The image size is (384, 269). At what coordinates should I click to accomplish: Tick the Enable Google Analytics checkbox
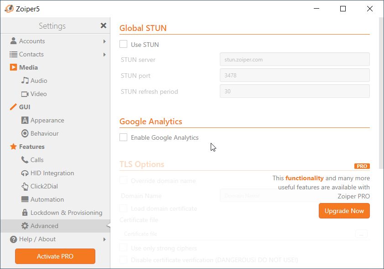coord(124,137)
